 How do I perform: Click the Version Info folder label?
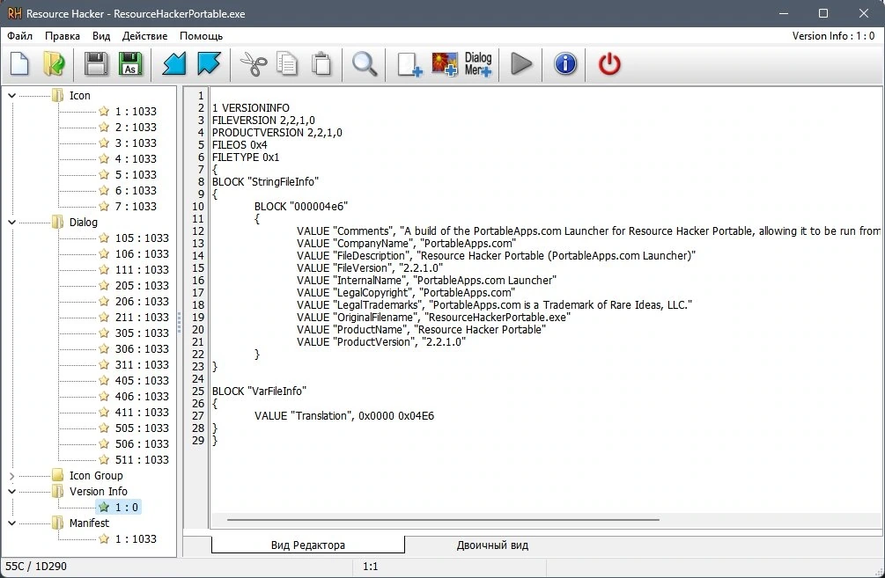(99, 491)
